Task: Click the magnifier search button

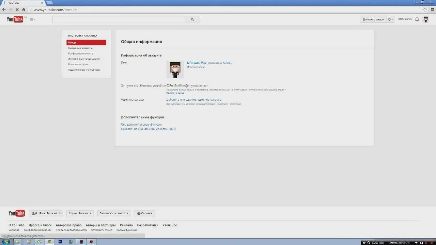Action: tap(192, 19)
